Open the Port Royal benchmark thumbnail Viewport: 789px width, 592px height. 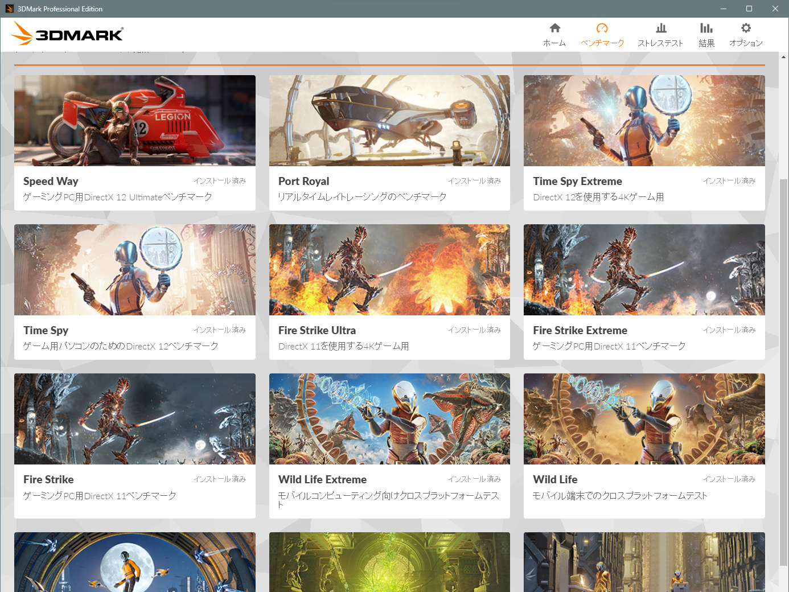tap(389, 121)
